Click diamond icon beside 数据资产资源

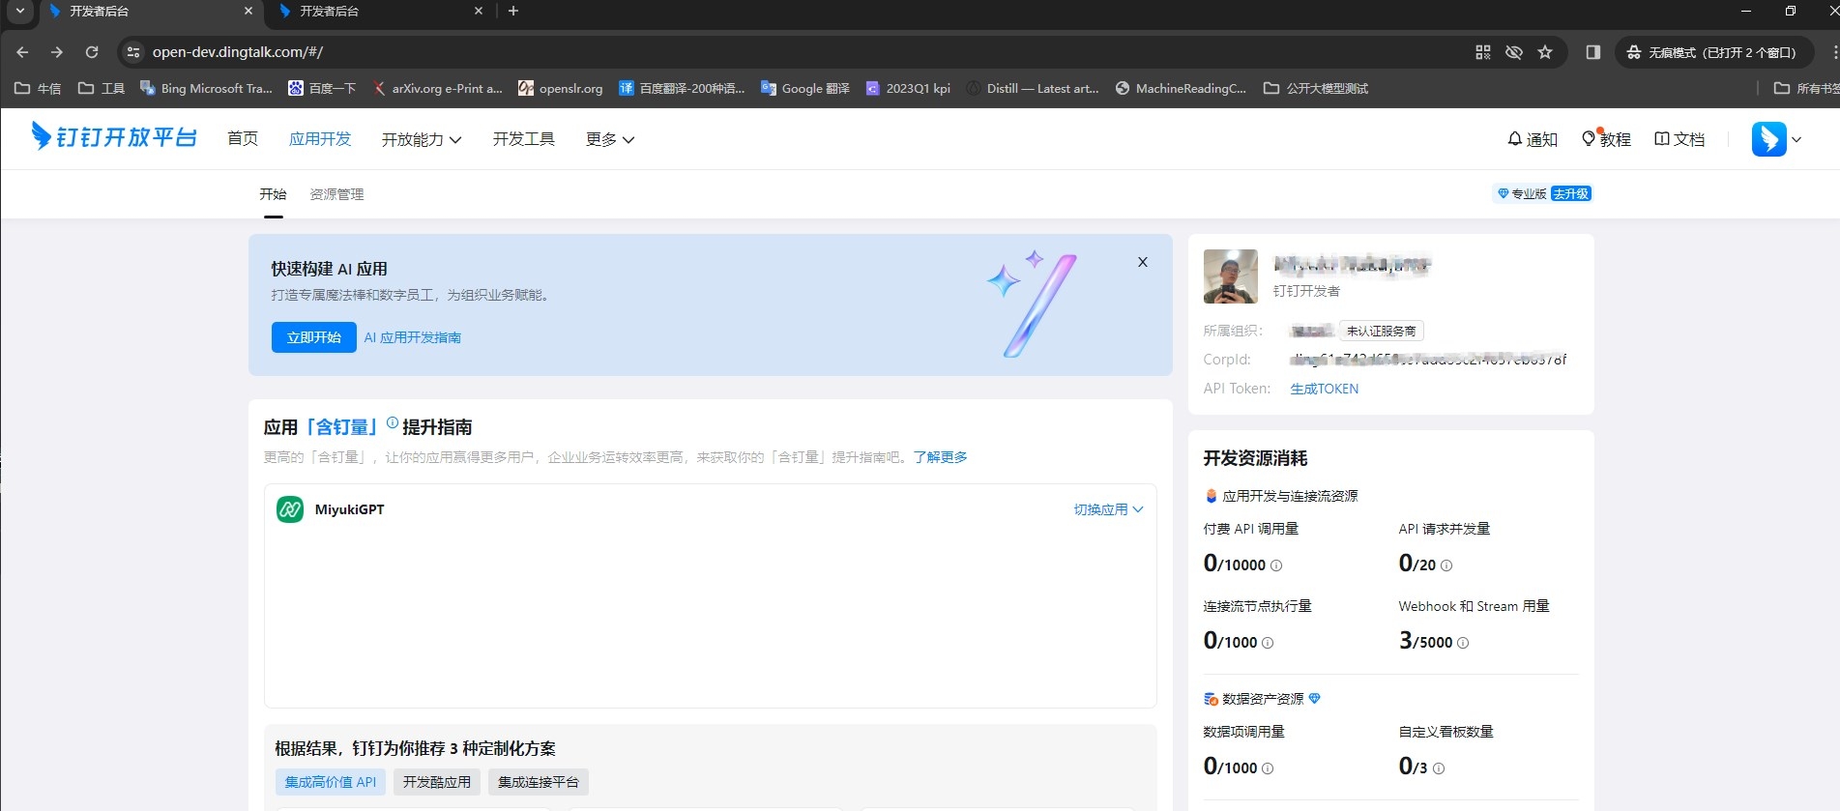pyautogui.click(x=1314, y=698)
